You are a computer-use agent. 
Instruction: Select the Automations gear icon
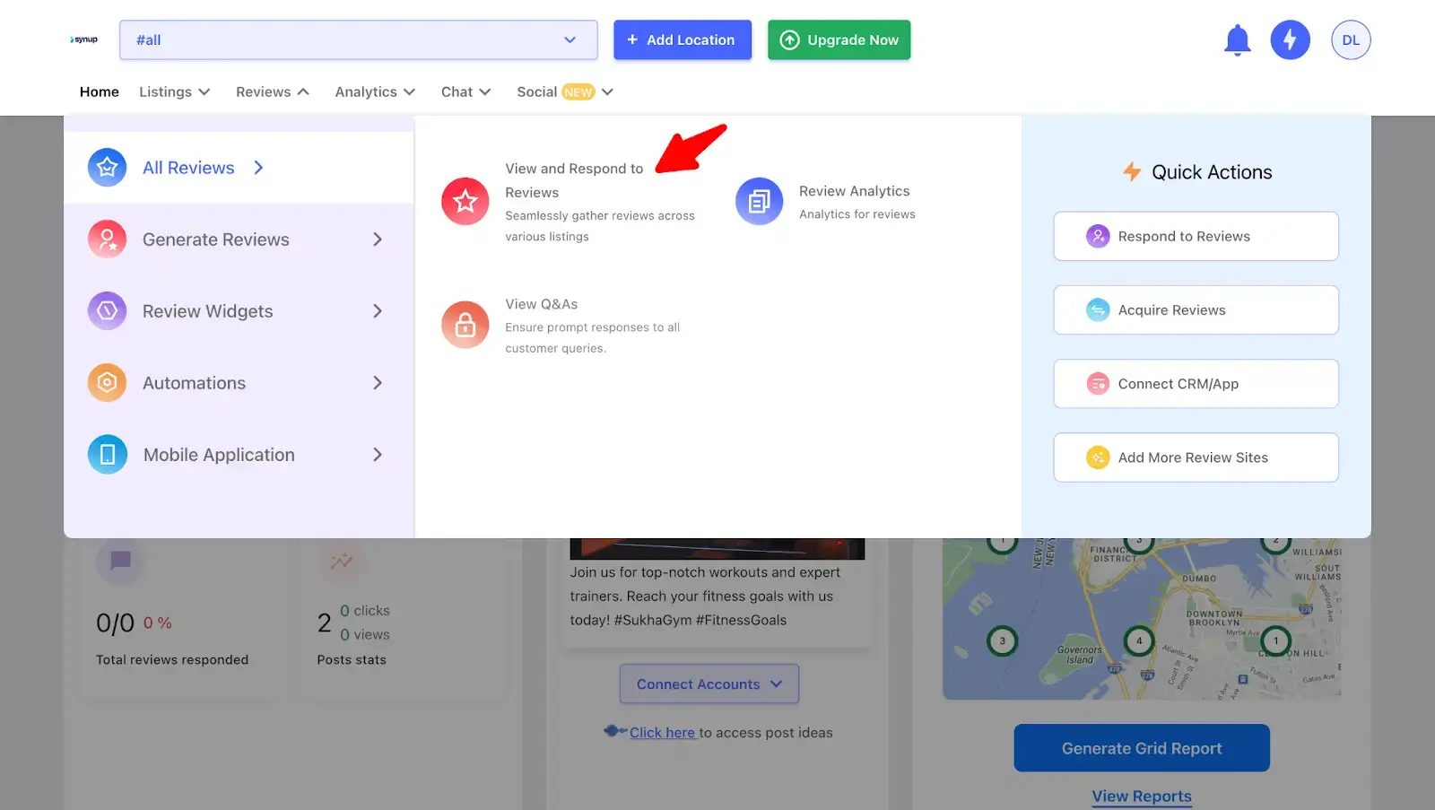[x=107, y=383]
